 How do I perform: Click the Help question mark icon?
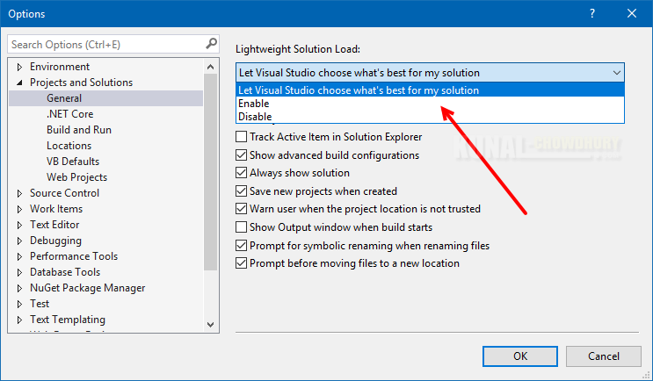coord(592,13)
